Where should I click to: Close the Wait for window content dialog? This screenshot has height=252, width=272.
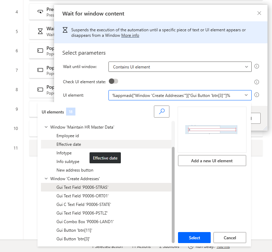[259, 13]
